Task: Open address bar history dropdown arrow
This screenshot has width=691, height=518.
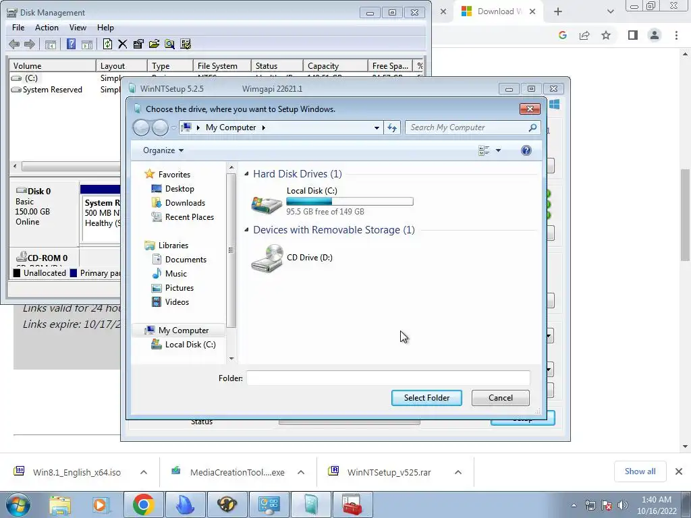Action: (x=377, y=127)
